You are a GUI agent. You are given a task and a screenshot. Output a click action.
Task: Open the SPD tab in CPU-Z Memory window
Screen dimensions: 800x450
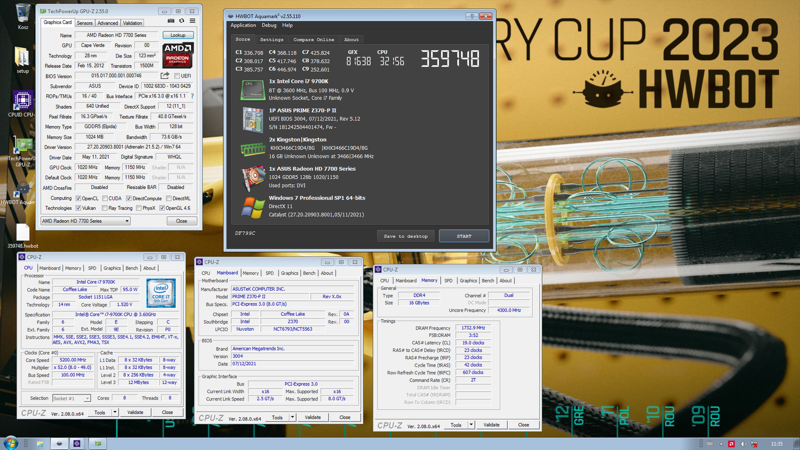tap(448, 280)
